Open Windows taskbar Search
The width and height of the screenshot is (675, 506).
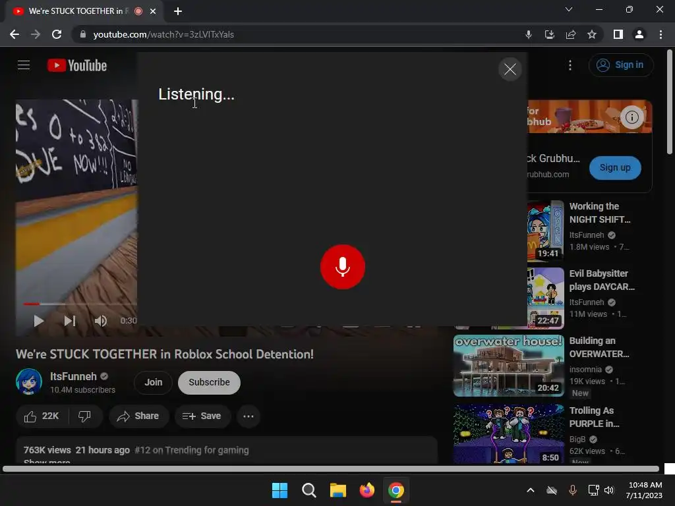[309, 490]
